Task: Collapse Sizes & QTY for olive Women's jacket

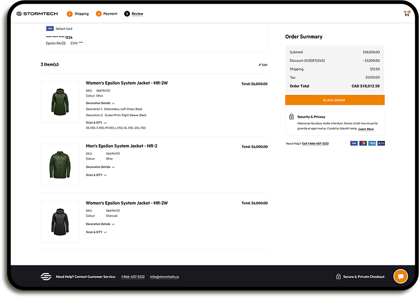Action: tap(96, 123)
